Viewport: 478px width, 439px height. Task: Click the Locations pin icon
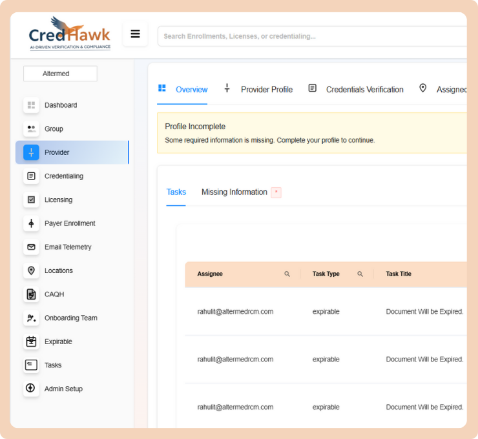point(31,271)
